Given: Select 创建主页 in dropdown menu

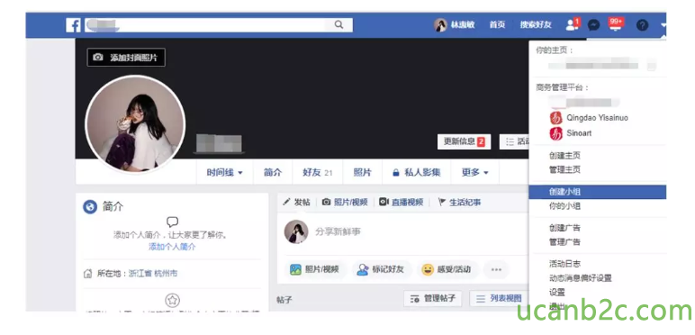Looking at the screenshot, I should [x=564, y=156].
